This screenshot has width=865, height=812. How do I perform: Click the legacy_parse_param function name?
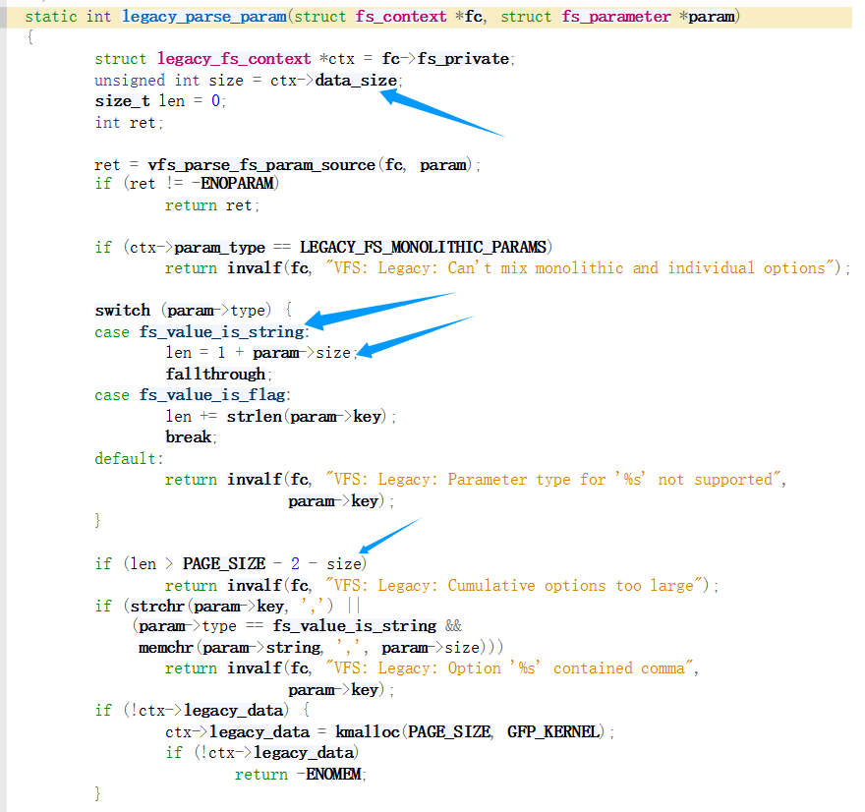pyautogui.click(x=204, y=17)
